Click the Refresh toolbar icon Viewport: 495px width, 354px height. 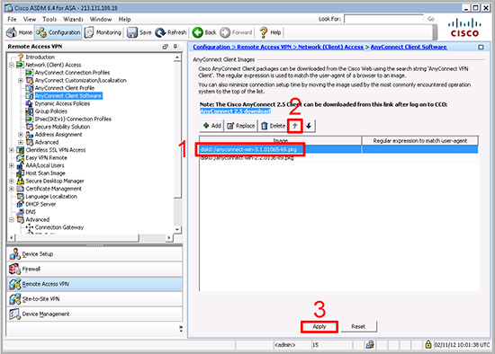pyautogui.click(x=160, y=32)
